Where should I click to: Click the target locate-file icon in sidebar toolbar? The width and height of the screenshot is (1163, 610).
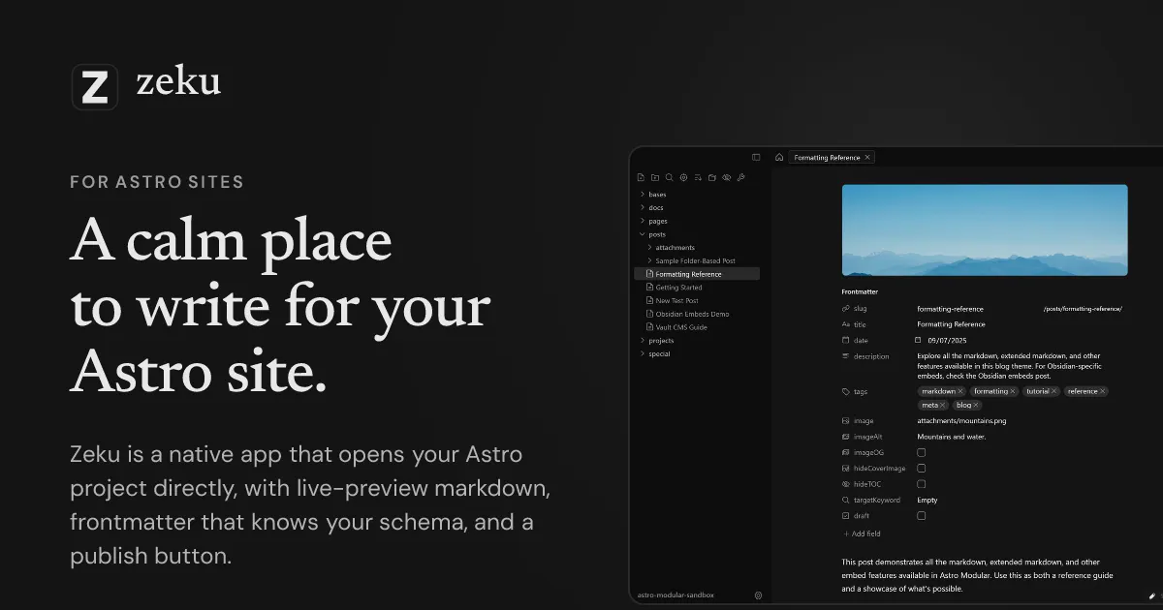[x=683, y=177]
